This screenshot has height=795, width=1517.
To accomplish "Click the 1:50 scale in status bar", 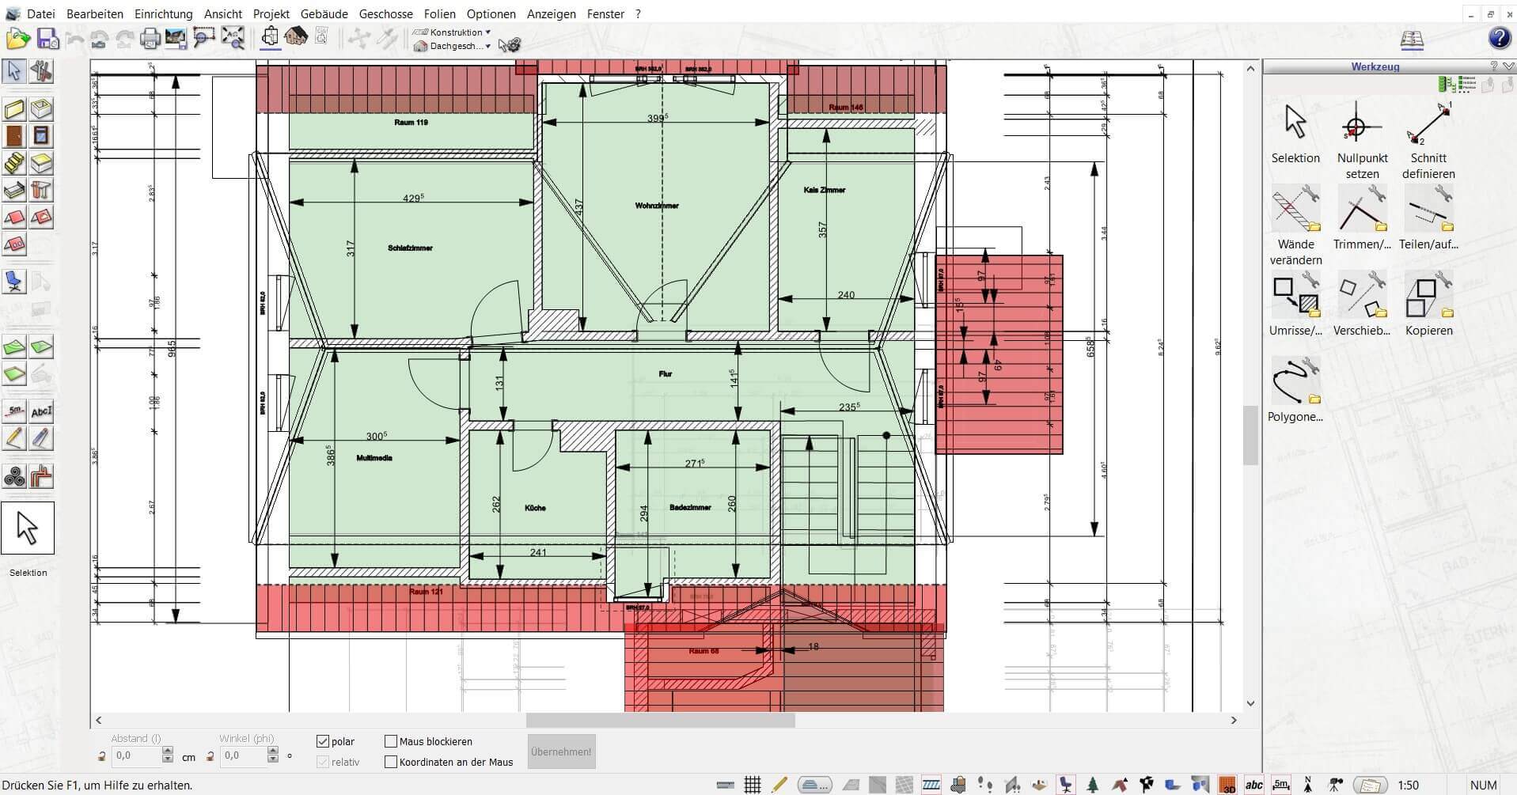I will [x=1408, y=786].
